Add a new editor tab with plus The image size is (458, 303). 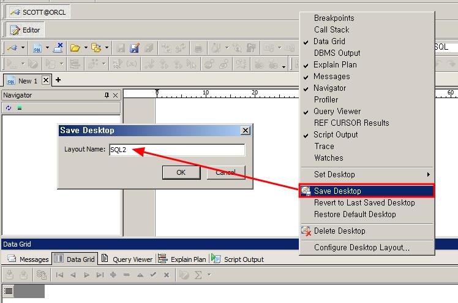tap(58, 80)
